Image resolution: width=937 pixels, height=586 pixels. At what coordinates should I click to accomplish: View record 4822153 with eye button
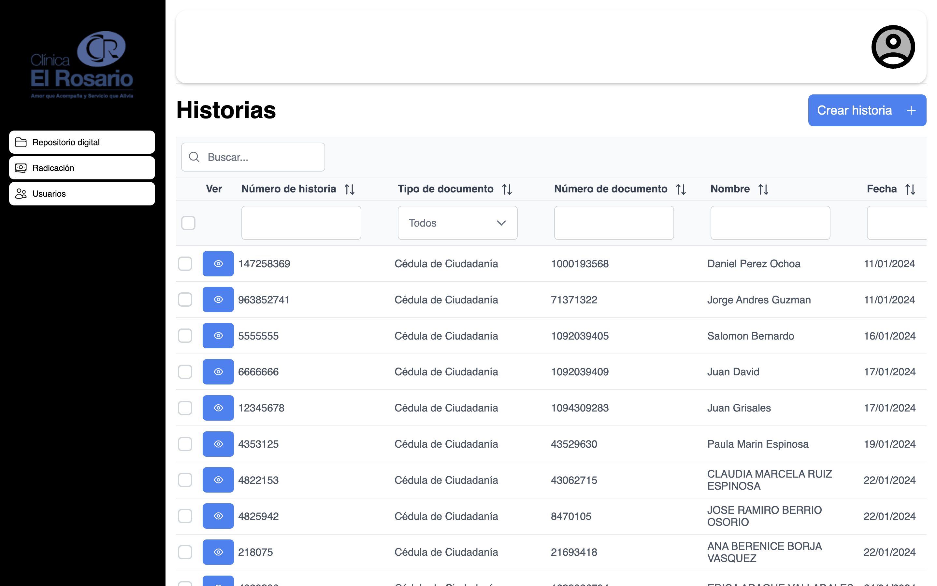[x=218, y=480]
